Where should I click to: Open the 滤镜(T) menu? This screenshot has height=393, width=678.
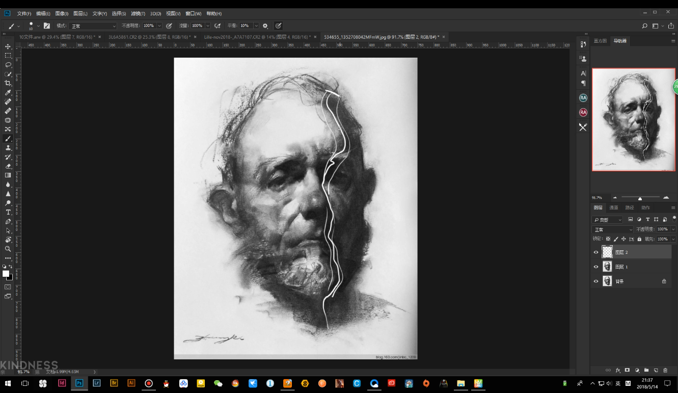point(138,13)
